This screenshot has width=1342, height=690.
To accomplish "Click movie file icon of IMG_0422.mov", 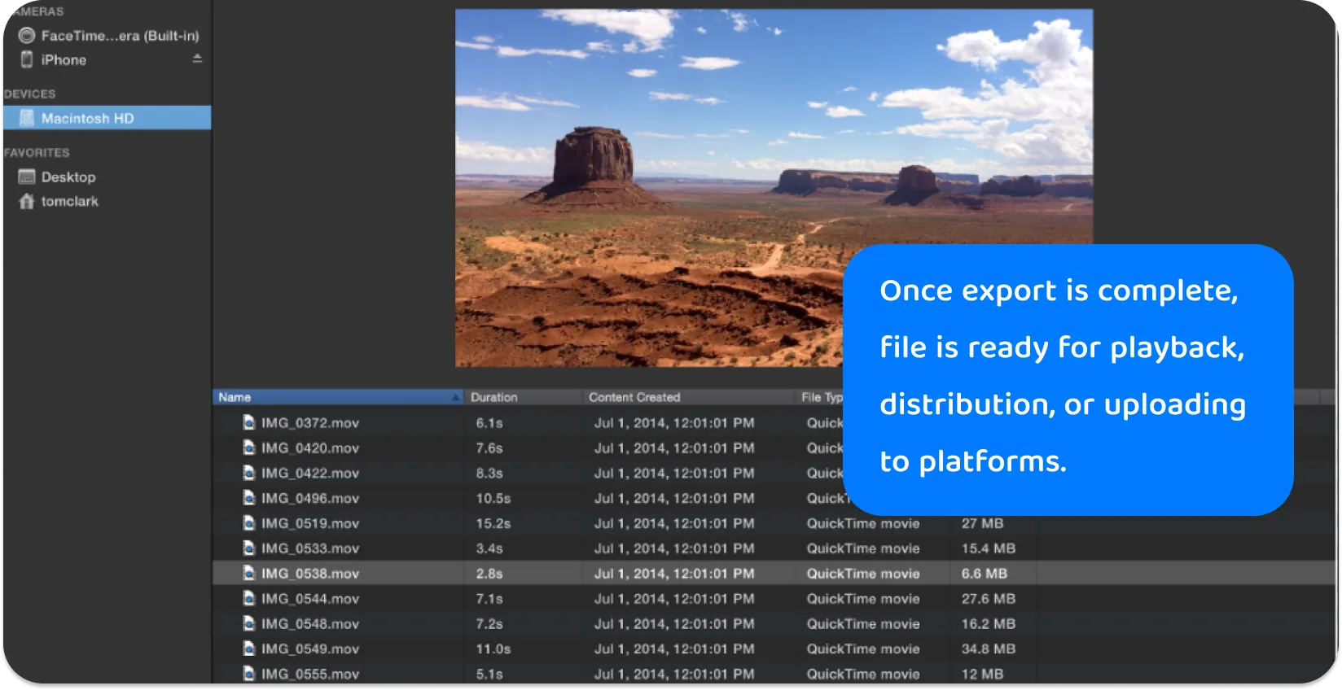I will coord(249,473).
